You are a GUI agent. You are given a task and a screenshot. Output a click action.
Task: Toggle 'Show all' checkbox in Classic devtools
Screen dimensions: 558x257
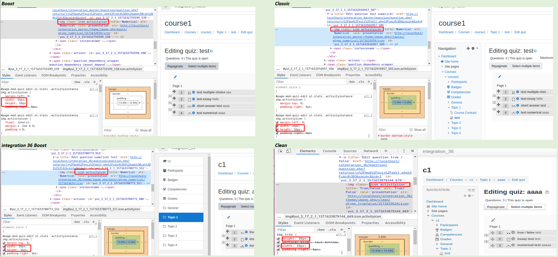[x=411, y=129]
